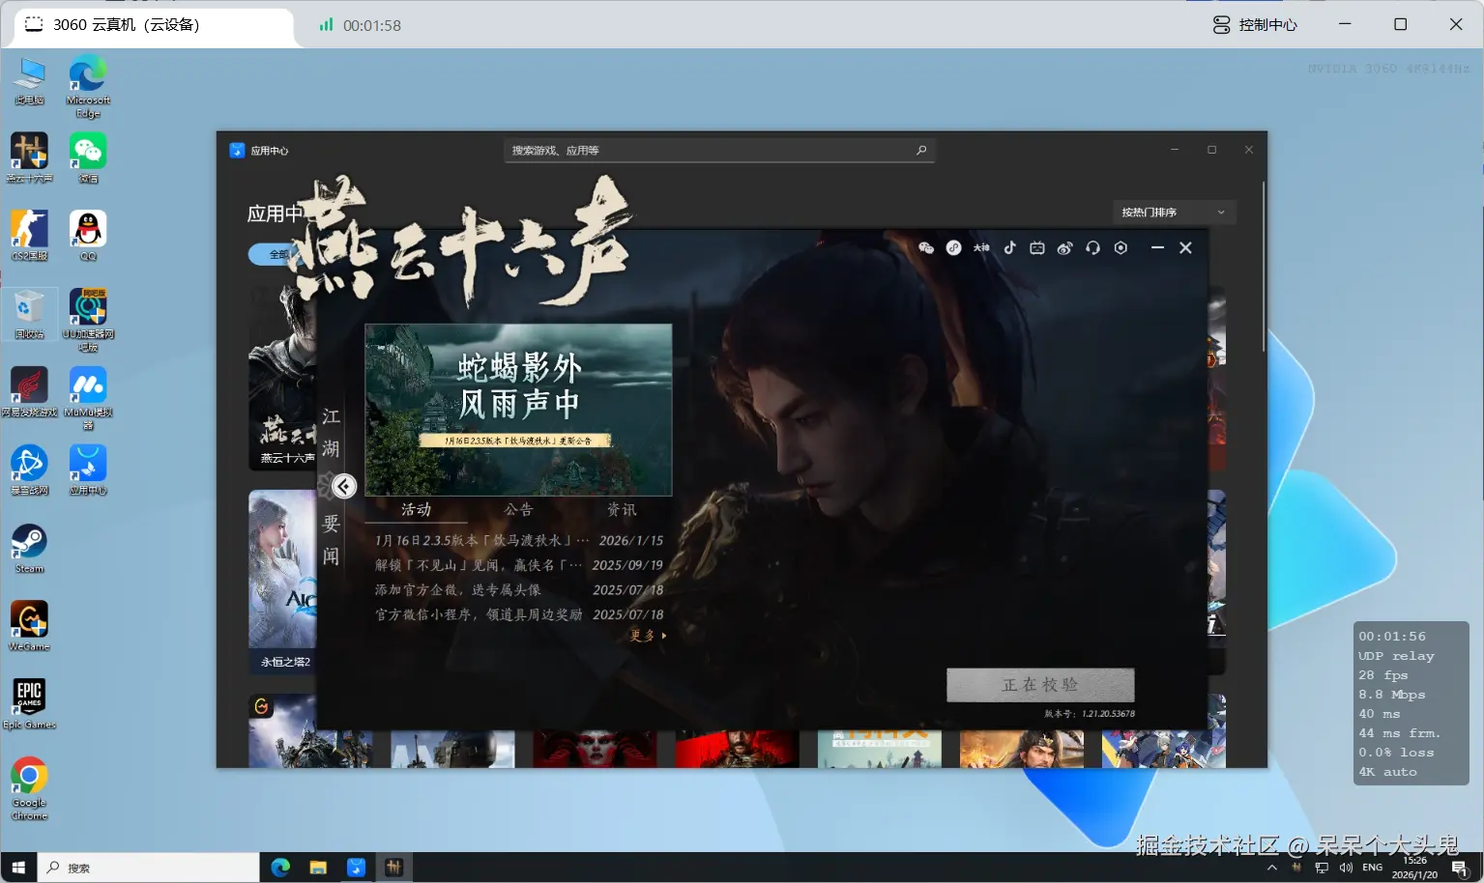
Task: Open 应用中心 desktop shortcut
Action: 88,470
